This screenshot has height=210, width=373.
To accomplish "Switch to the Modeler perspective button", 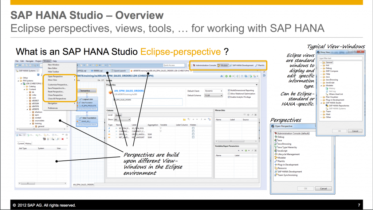I will click(223, 65).
